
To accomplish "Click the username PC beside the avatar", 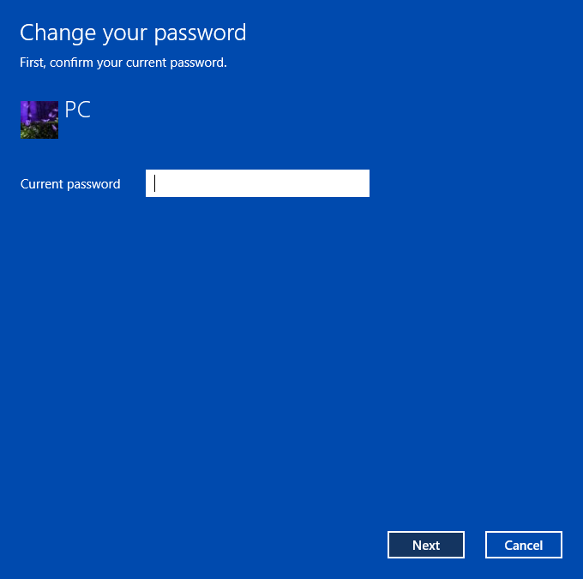I will click(x=78, y=110).
